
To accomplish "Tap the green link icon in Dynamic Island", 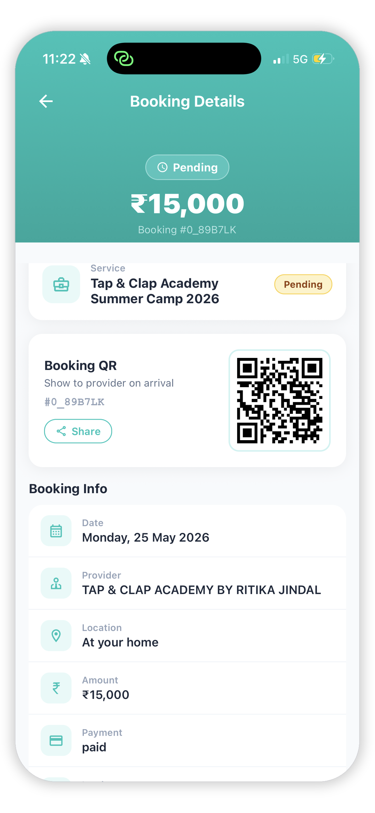I will coord(124,59).
